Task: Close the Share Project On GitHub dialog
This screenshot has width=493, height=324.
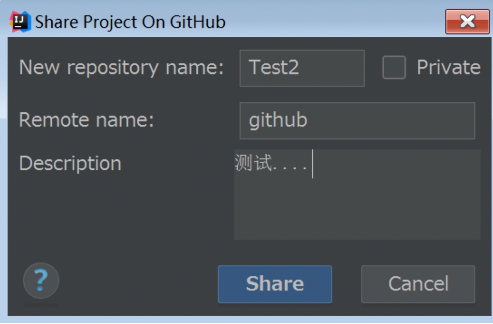Action: coord(467,21)
